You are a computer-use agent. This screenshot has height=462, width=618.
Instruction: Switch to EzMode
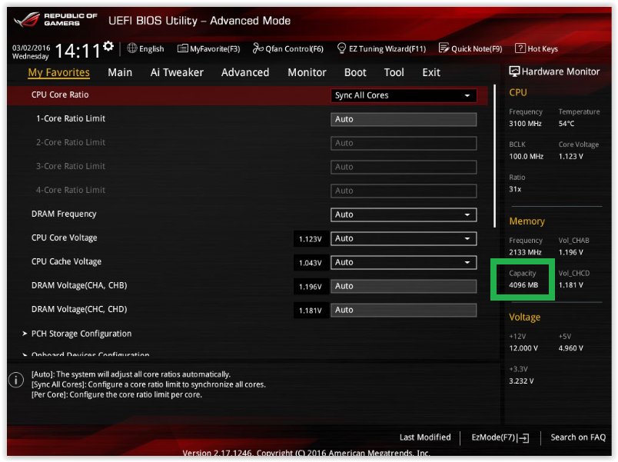coord(499,437)
